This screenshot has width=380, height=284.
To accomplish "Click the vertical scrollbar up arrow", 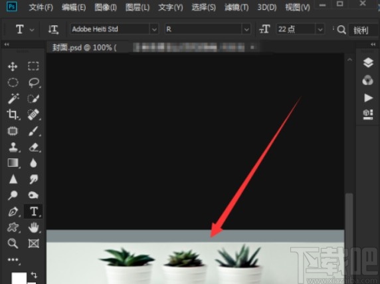I will coord(349,59).
